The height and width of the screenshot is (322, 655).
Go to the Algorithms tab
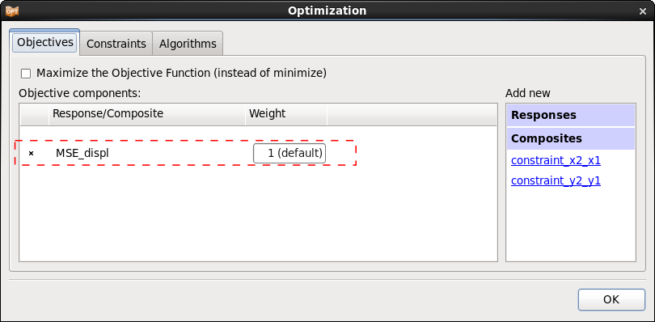pyautogui.click(x=188, y=44)
